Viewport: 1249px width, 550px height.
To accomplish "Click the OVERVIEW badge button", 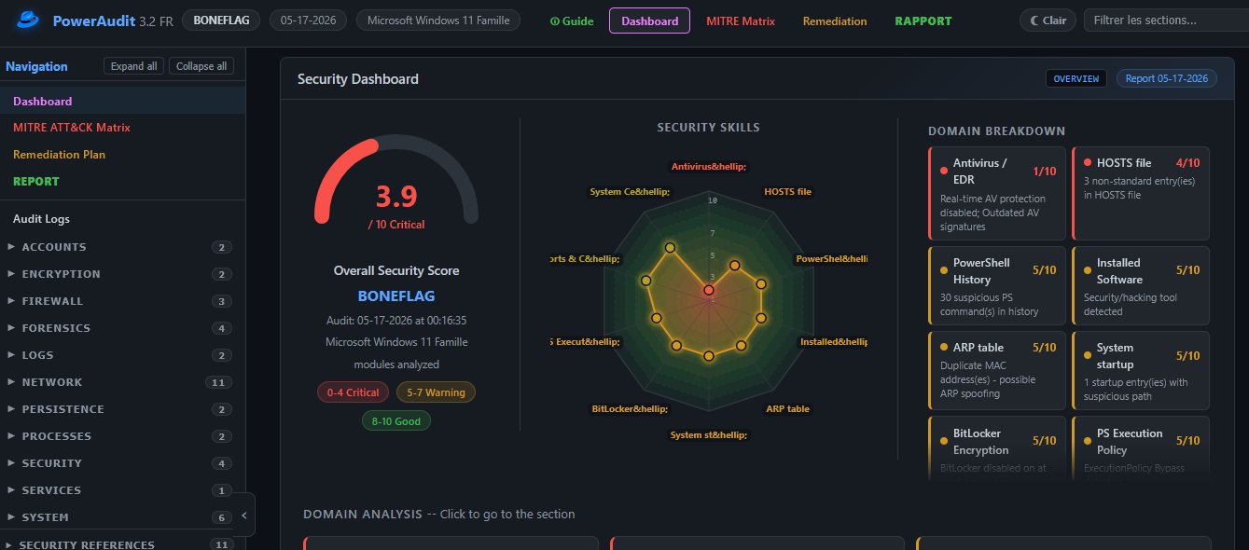I will (1076, 78).
